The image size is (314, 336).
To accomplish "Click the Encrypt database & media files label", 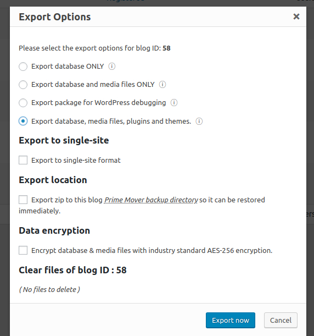I will (x=152, y=251).
